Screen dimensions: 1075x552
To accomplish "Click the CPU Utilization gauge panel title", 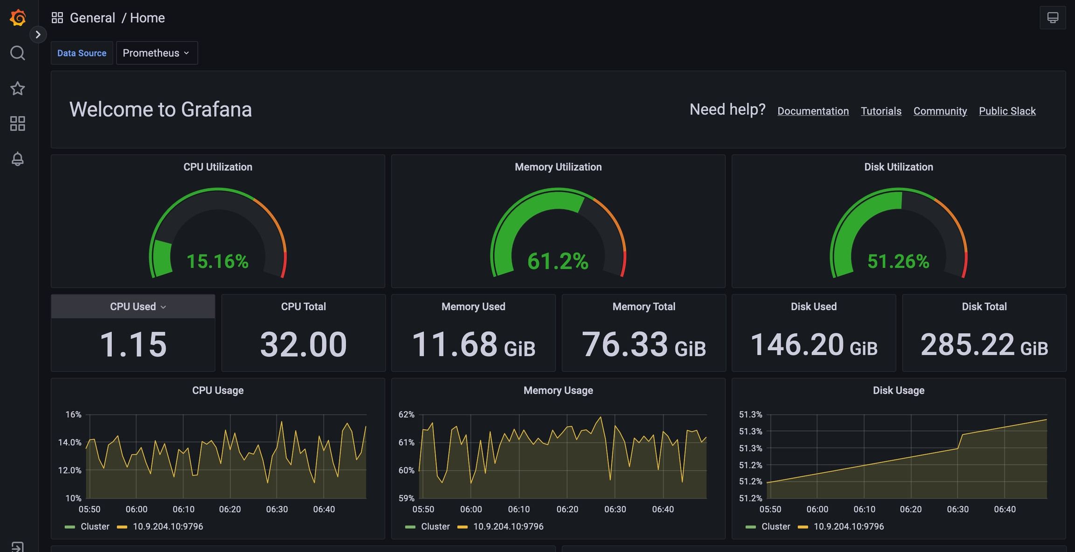I will pos(217,167).
